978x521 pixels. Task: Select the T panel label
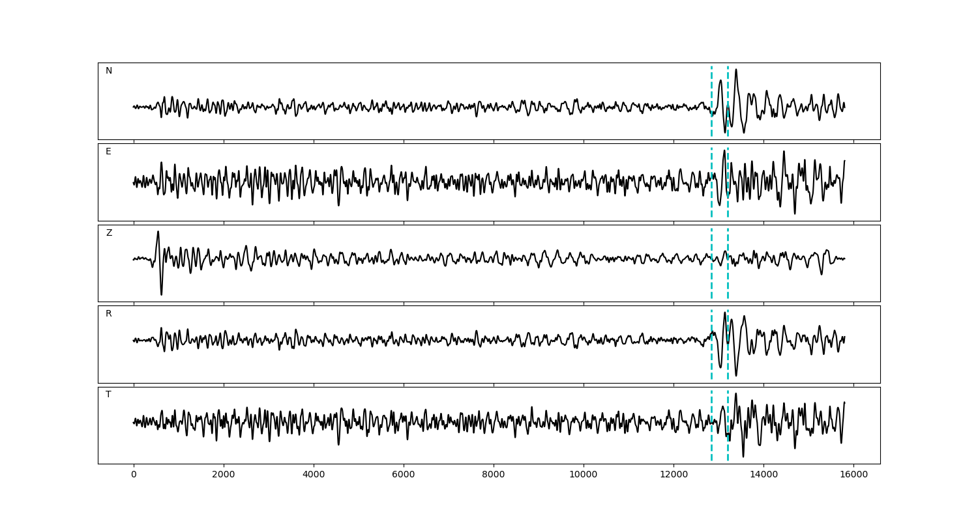point(108,395)
